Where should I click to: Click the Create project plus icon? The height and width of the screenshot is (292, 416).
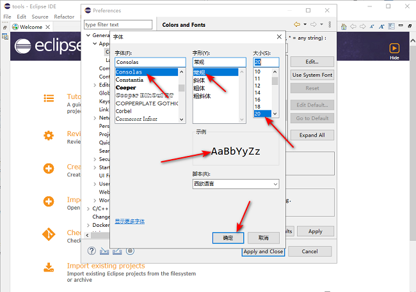(x=49, y=169)
